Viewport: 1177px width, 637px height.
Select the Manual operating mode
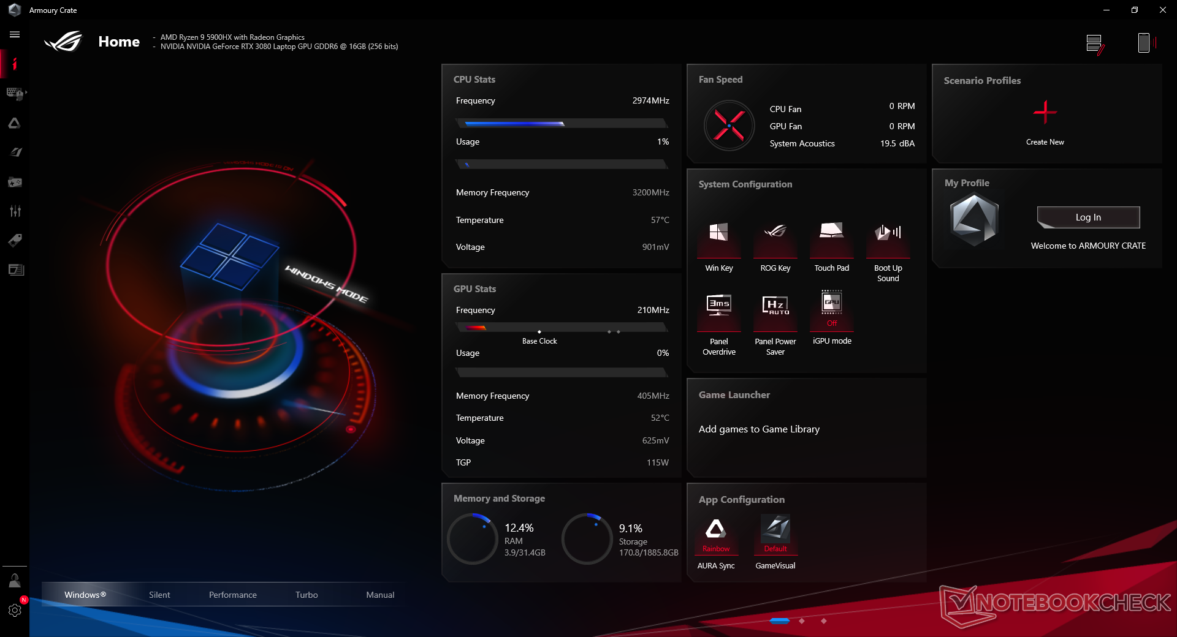coord(380,595)
